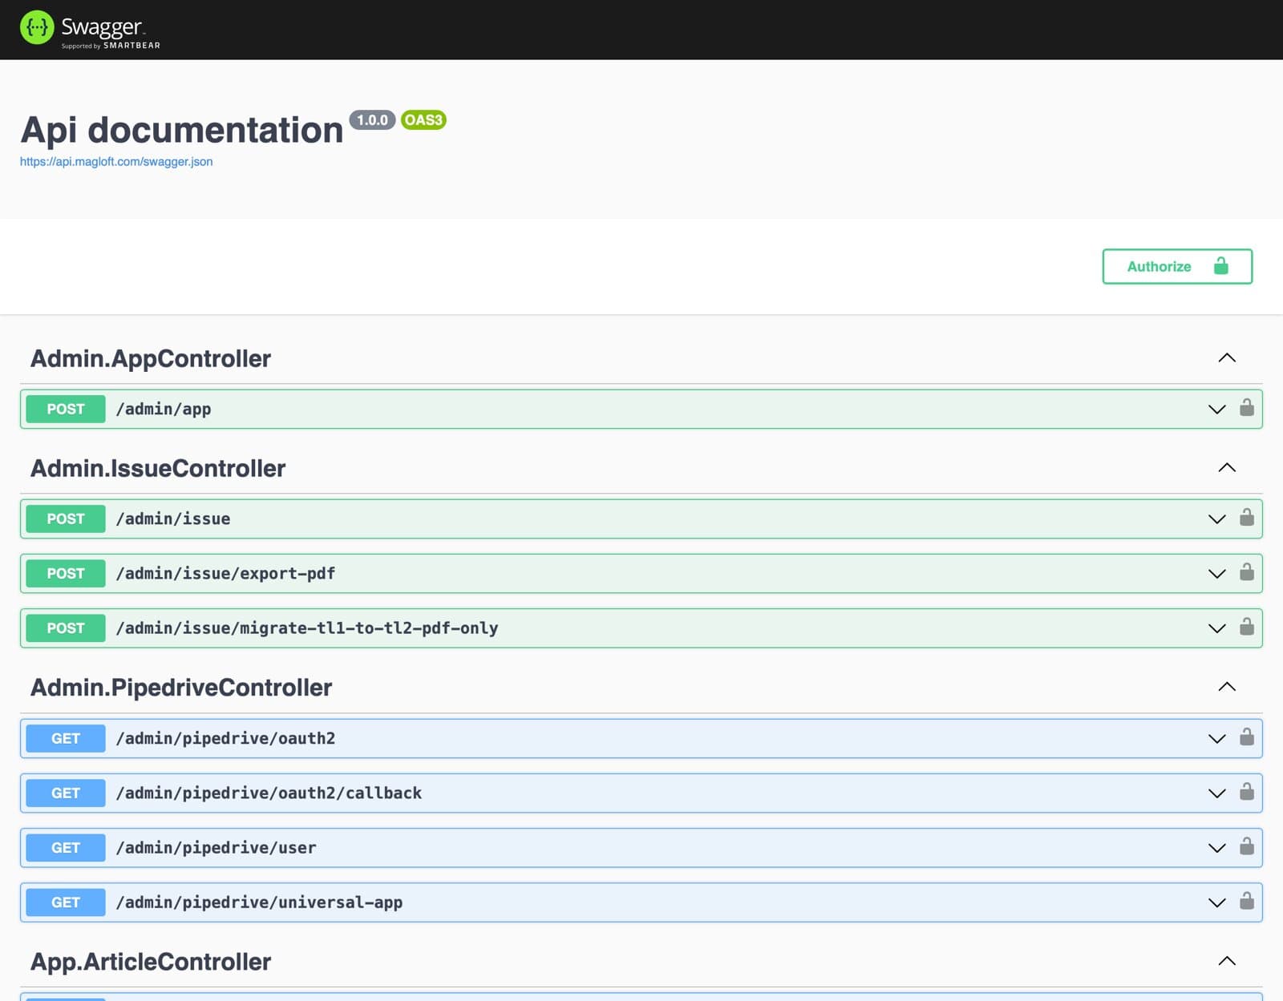Click the /admin/issue/migrate-tl1-to-tl2-pdf-only path
This screenshot has width=1283, height=1001.
click(307, 628)
